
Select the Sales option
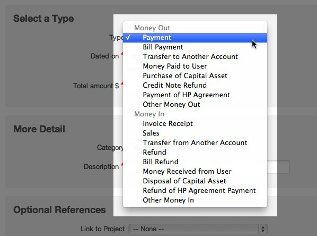pos(195,133)
